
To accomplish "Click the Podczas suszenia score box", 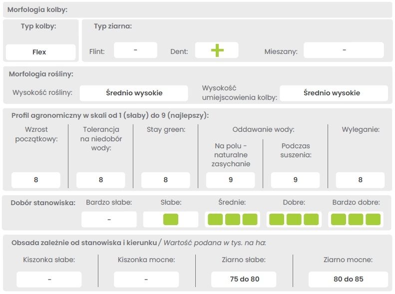I will click(x=295, y=180).
